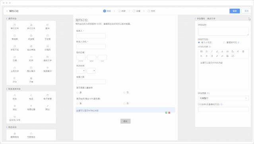The width and height of the screenshot is (254, 144).
Task: Click the 联系人 input field
Action: 91,36
